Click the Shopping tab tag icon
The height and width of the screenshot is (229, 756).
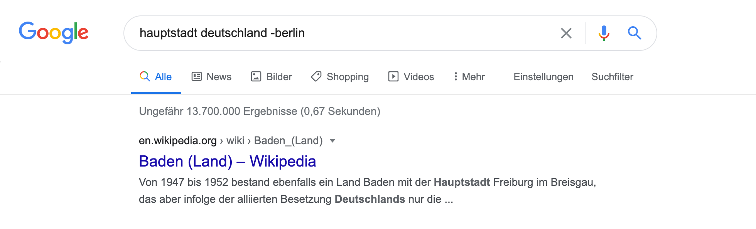[316, 76]
